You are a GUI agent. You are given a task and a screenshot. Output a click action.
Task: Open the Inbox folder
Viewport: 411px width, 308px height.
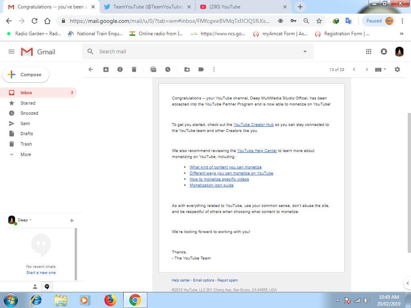[38, 93]
